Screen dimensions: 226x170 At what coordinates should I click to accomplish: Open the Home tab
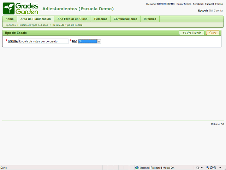10,19
